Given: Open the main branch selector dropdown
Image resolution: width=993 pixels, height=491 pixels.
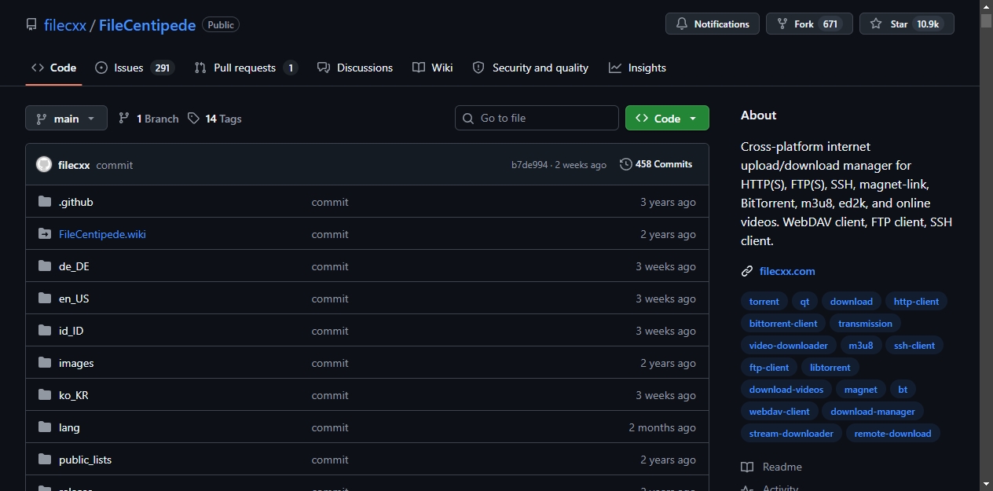Looking at the screenshot, I should point(66,119).
